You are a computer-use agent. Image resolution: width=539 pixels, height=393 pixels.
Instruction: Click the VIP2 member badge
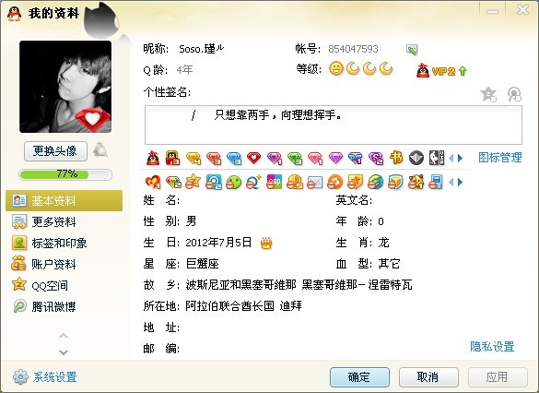[x=441, y=70]
